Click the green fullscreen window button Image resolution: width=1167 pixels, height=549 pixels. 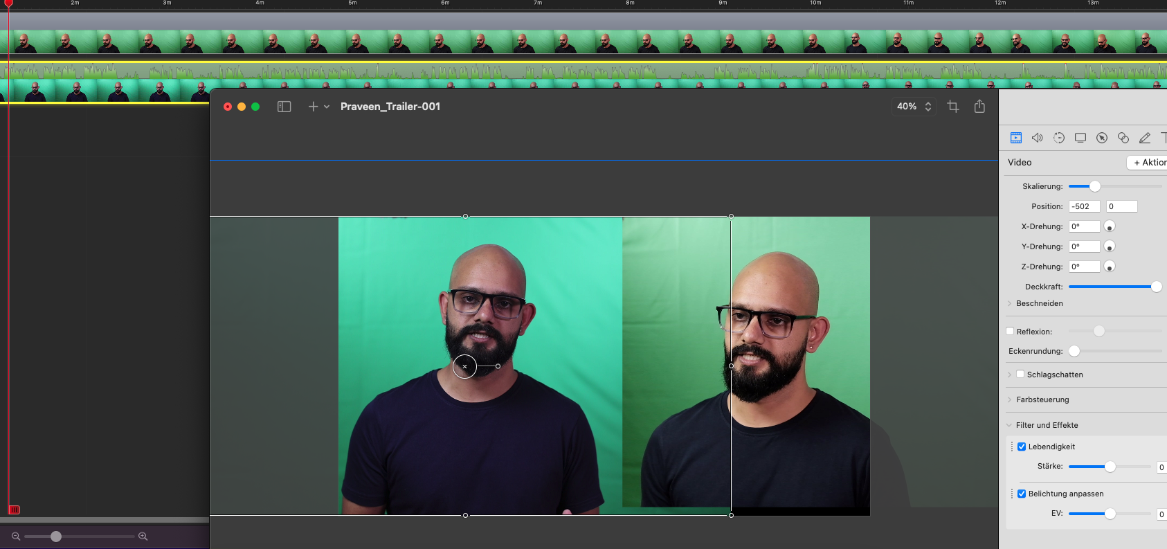[x=255, y=107]
